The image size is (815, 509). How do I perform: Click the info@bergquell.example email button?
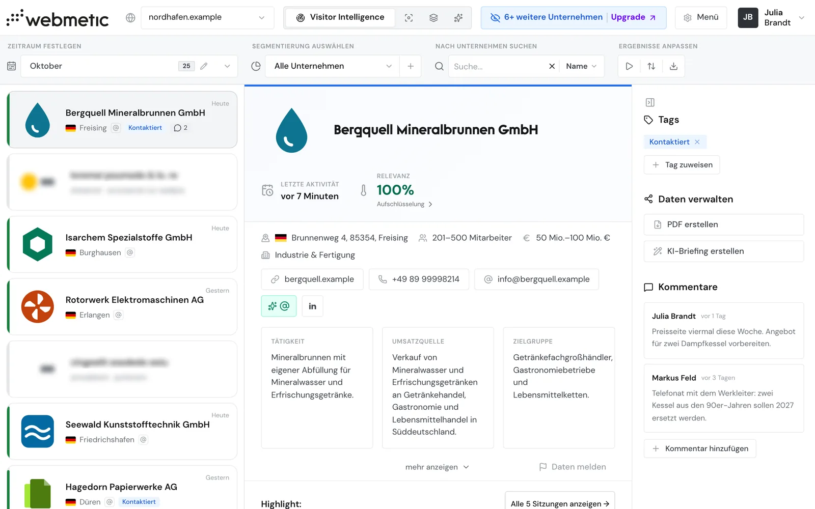tap(536, 279)
